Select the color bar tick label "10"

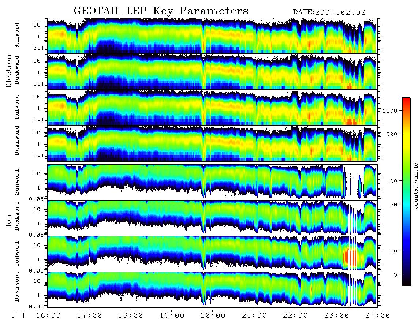tap(394, 251)
